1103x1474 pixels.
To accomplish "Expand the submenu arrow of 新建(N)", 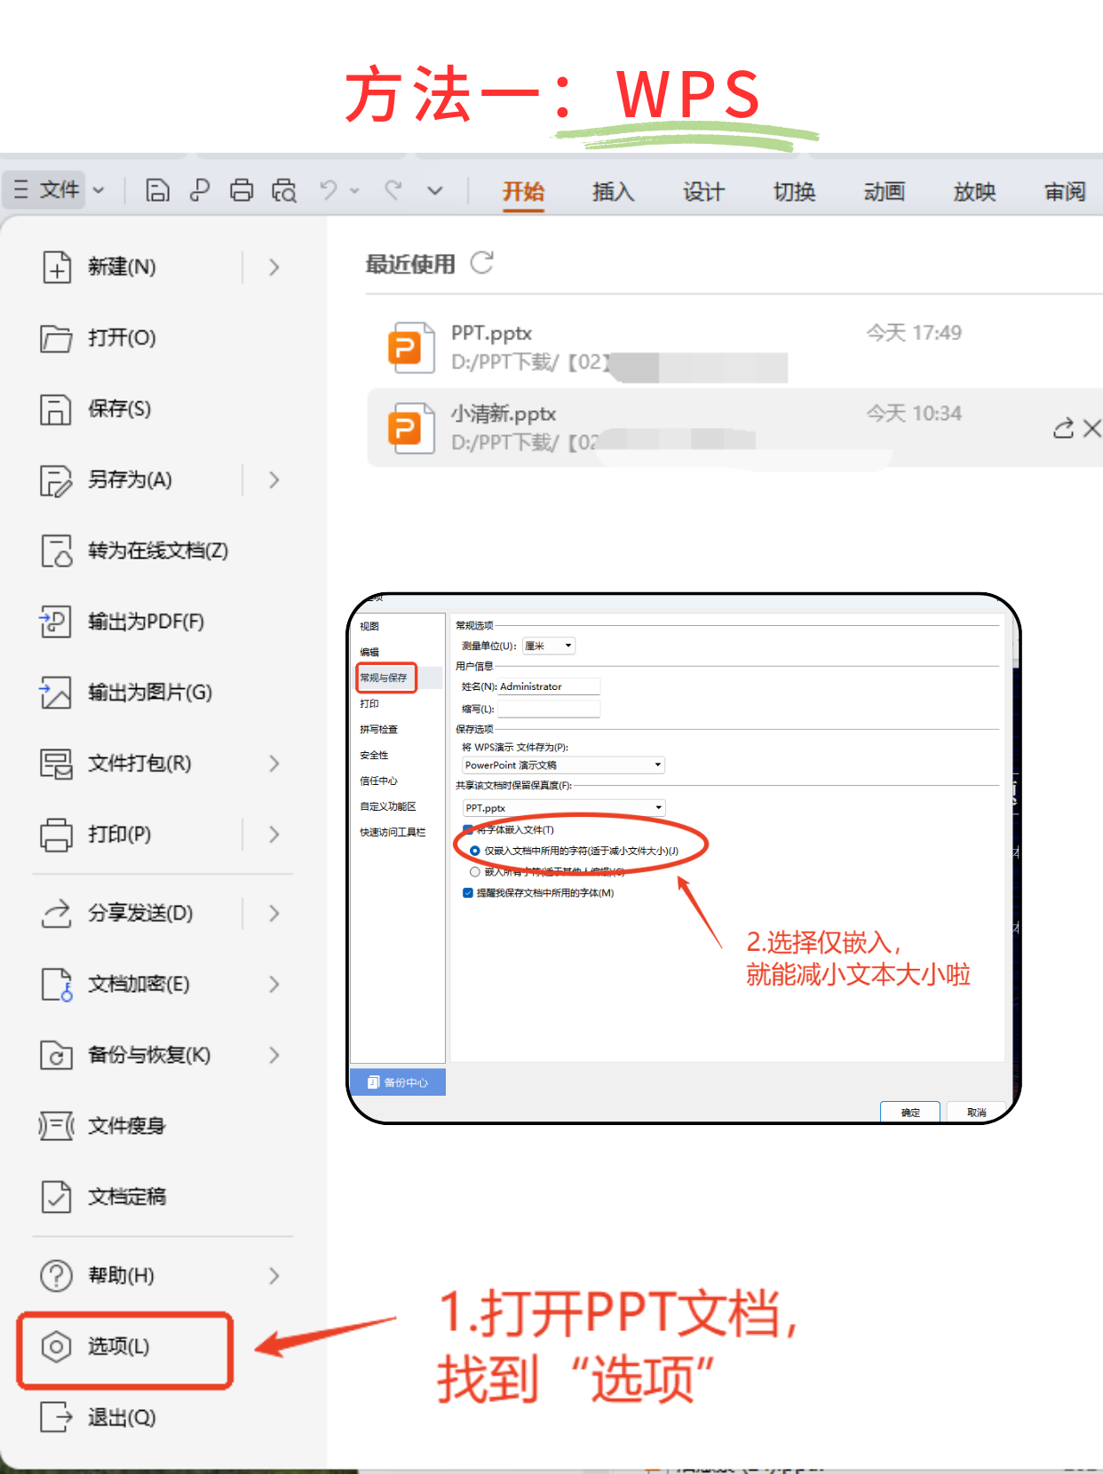I will pyautogui.click(x=274, y=267).
